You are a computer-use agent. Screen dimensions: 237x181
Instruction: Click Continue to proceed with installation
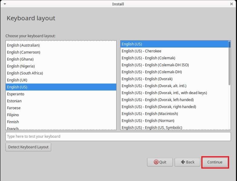[215, 162]
